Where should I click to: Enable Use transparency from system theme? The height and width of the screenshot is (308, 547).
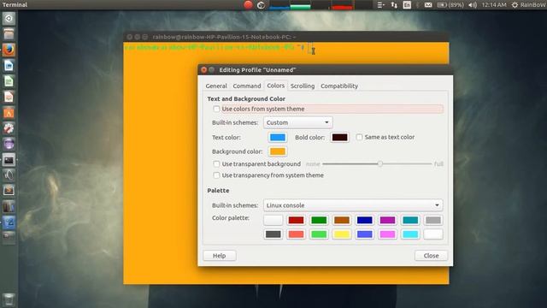216,175
